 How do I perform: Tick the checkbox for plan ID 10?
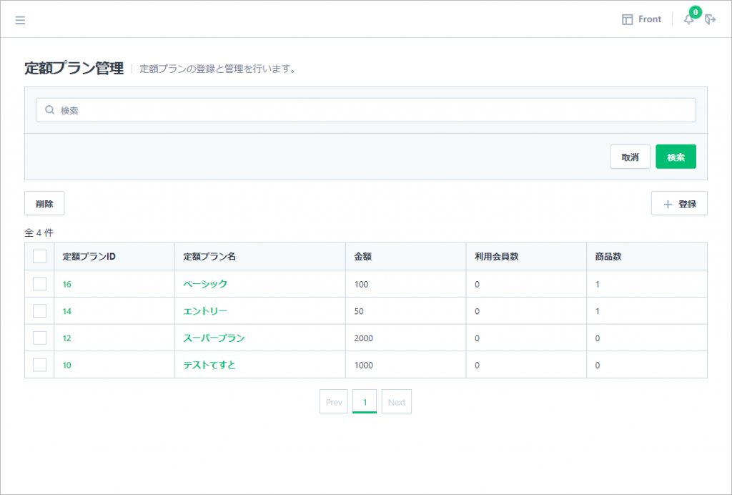40,365
